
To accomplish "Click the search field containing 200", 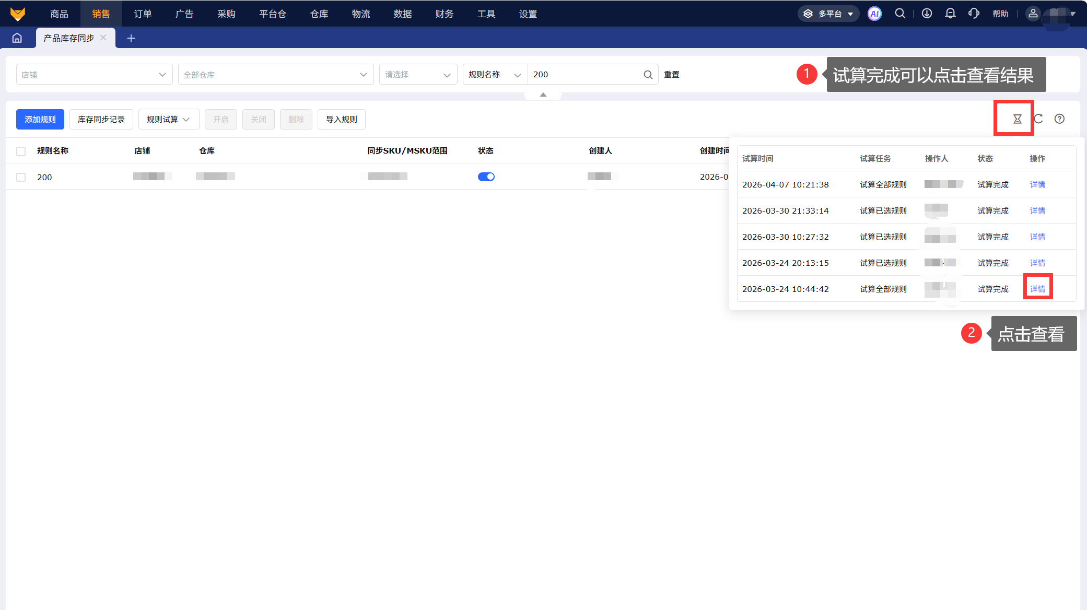I will [x=585, y=75].
